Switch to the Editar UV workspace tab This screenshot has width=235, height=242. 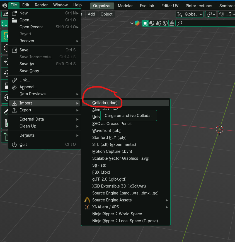(170, 6)
